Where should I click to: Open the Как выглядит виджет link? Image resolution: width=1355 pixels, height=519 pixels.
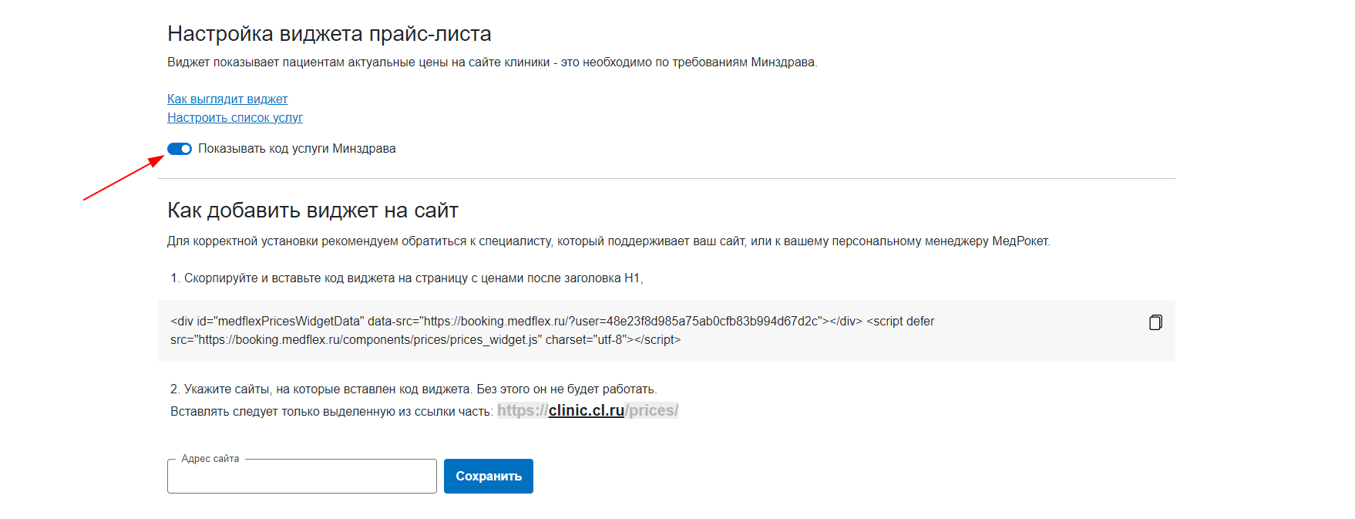pos(227,99)
